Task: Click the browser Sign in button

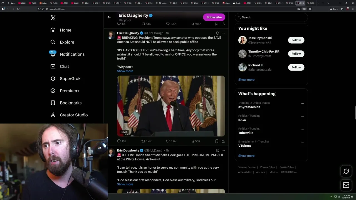Action: (x=334, y=9)
